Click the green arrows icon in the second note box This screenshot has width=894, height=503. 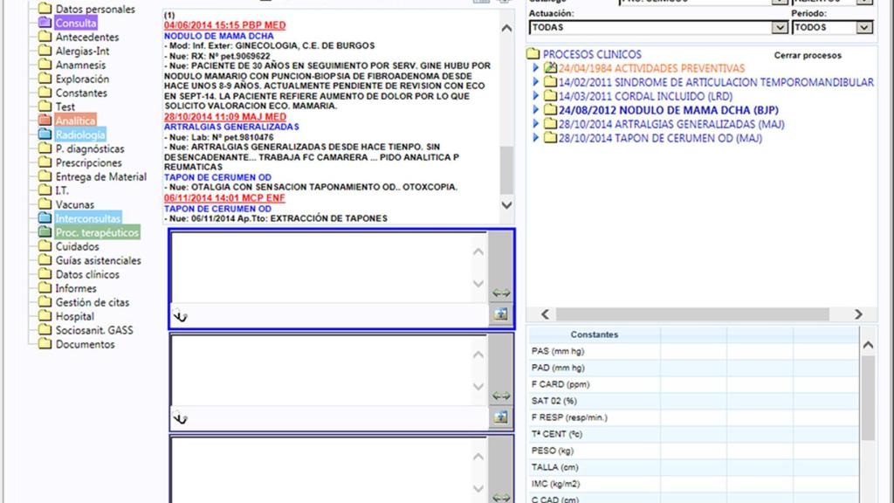501,396
